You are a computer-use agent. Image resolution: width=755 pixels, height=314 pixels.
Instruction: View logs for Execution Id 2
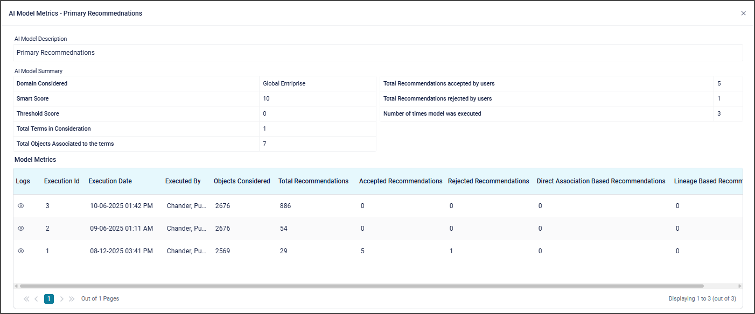pyautogui.click(x=21, y=229)
